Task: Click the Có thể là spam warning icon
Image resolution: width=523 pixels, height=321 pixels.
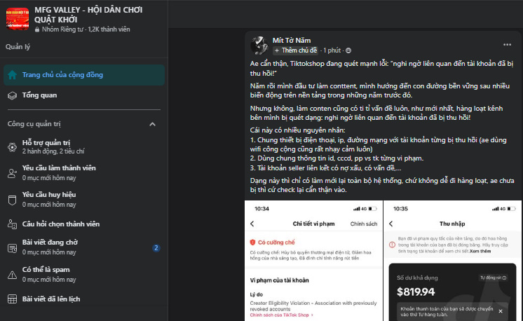Action: point(12,273)
